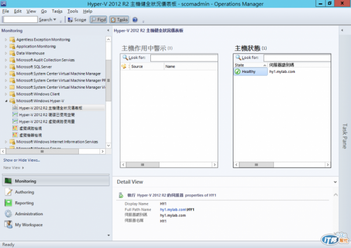Collapse the Monitoring navigation pane arrow

[x=108, y=30]
